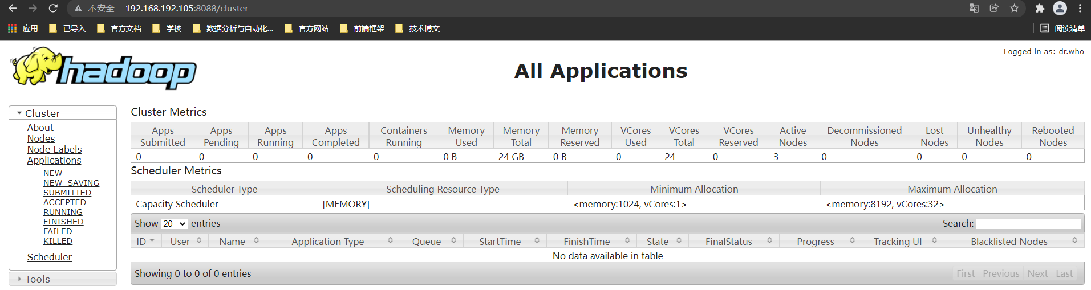Open the apps grid shortcut in bookmarks bar
Viewport: 1091px width, 290px height.
[23, 28]
